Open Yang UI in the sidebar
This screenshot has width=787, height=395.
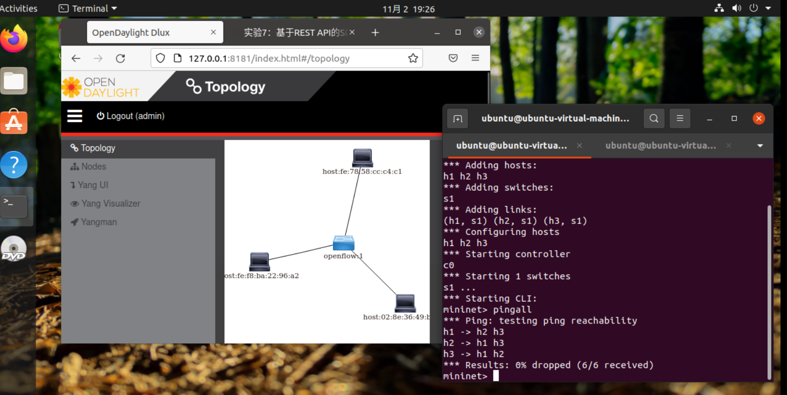[138, 185]
